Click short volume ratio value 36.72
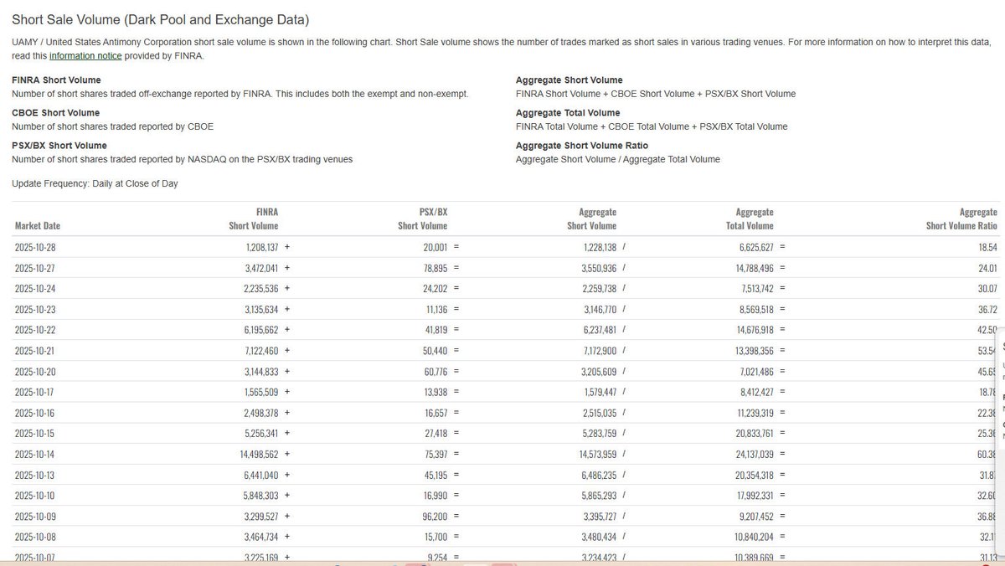 point(988,310)
